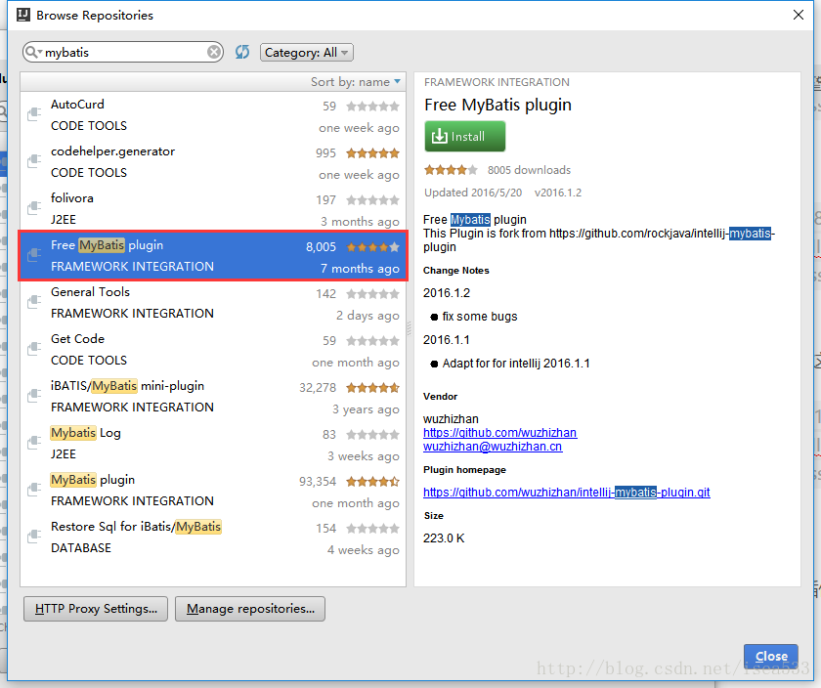Open vendor GitHub link wuzhizhan
Viewport: 821px width, 688px height.
(500, 433)
